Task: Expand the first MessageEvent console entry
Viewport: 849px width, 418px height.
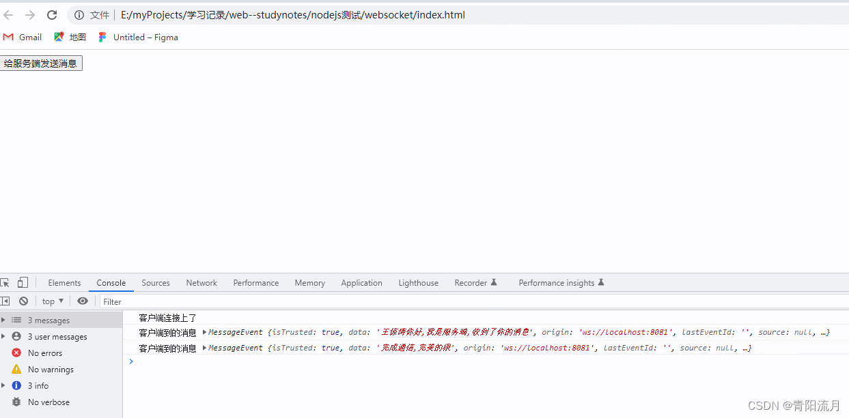Action: [203, 332]
